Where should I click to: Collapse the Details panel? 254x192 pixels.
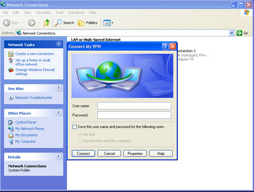point(58,156)
